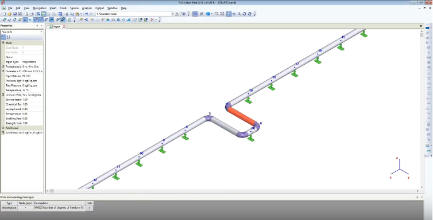Select the magnifying glass zoom tool
This screenshot has height=220, width=433.
[x=239, y=14]
